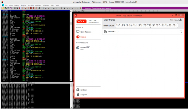
Task: Click the lock icon beside Log Out
Action: (x=78, y=95)
